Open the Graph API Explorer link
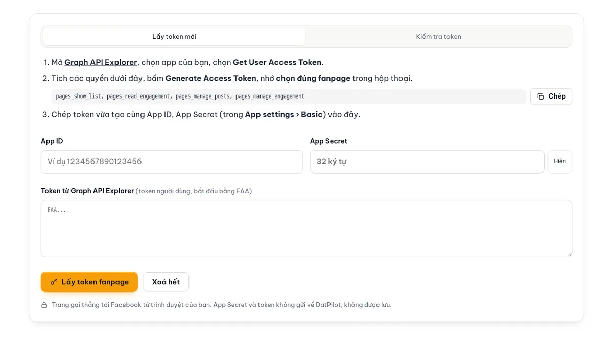This screenshot has width=613, height=341. (101, 62)
